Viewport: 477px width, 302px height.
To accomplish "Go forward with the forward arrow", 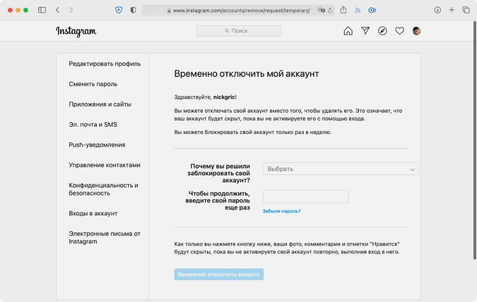I will pyautogui.click(x=71, y=10).
